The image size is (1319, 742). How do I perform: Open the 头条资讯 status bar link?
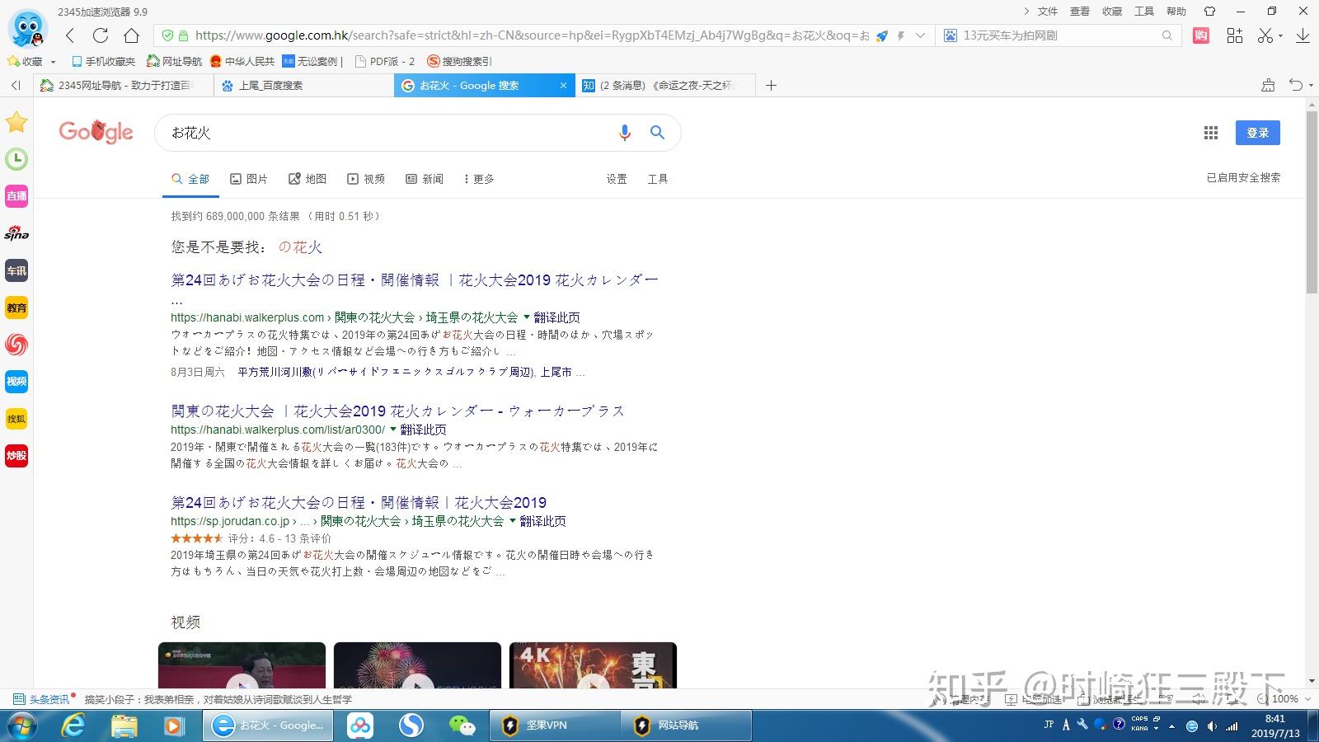(x=42, y=699)
